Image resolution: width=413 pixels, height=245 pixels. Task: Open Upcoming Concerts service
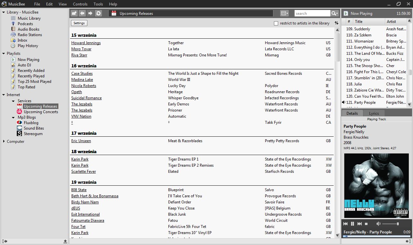coord(41,112)
